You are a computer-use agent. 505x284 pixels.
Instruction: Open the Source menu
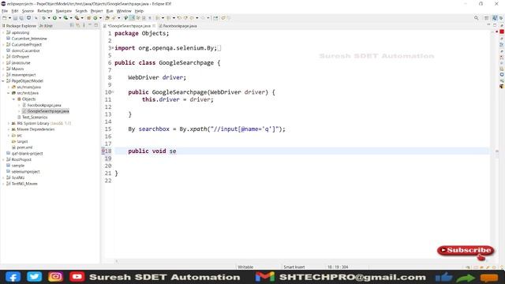point(28,11)
